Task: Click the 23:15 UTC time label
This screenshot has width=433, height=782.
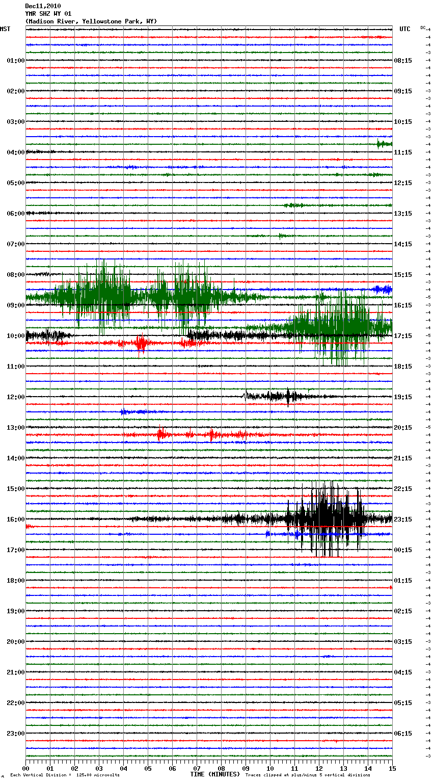Action: (403, 519)
